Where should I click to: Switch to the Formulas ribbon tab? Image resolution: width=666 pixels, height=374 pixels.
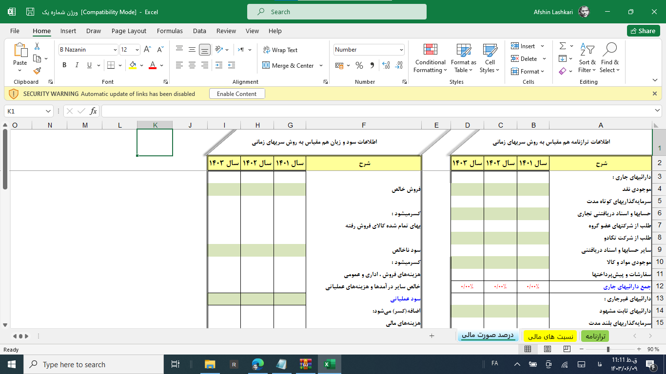click(x=170, y=31)
